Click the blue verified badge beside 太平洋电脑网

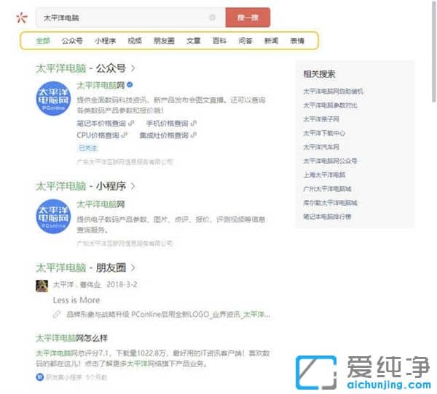tap(129, 85)
